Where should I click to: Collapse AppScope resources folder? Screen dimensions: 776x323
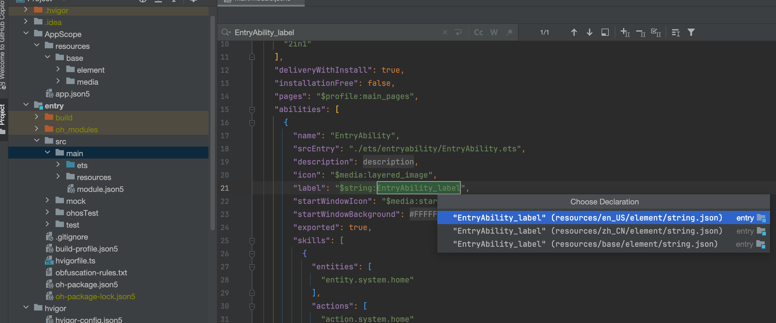(x=37, y=45)
